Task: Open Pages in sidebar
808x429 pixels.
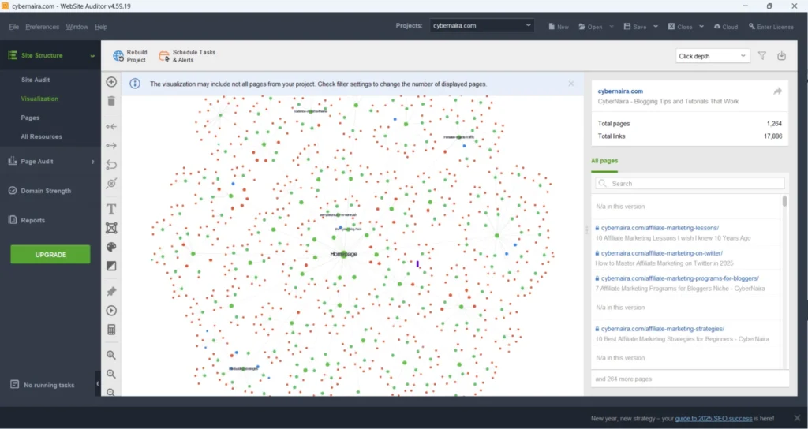Action: pos(30,118)
